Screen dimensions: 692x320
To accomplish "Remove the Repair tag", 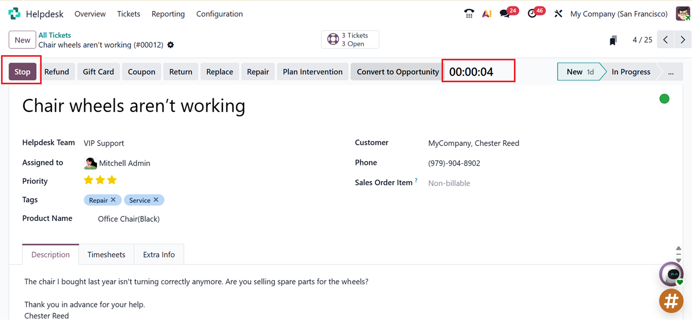I will [x=114, y=200].
